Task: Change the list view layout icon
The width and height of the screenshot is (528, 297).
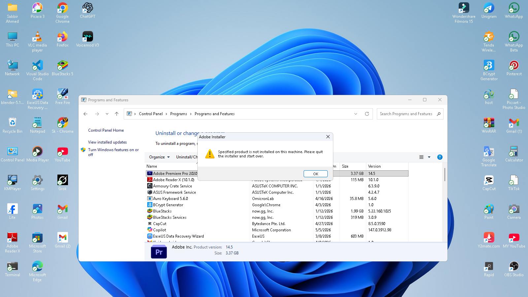Action: [x=421, y=157]
